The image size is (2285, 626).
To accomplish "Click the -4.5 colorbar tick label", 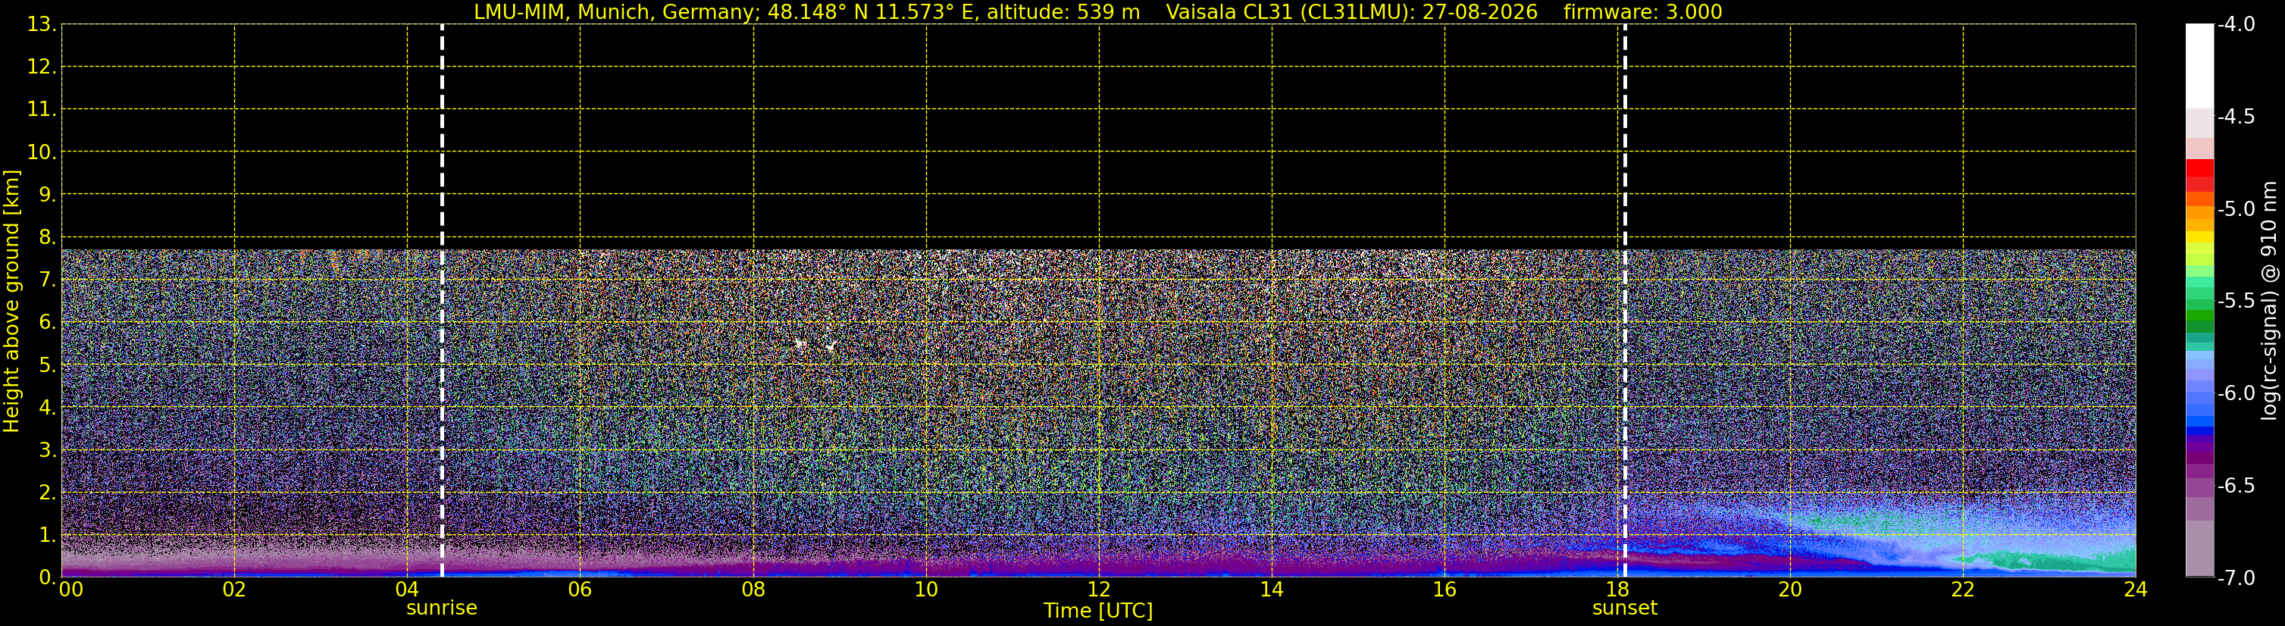I will [2235, 116].
